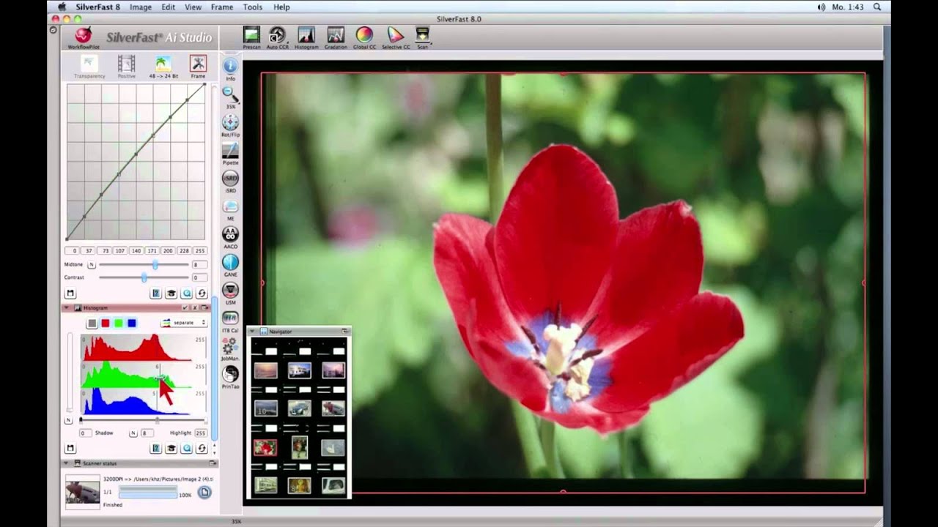
Task: Click the Spotlight search icon in menu bar
Action: 877,7
